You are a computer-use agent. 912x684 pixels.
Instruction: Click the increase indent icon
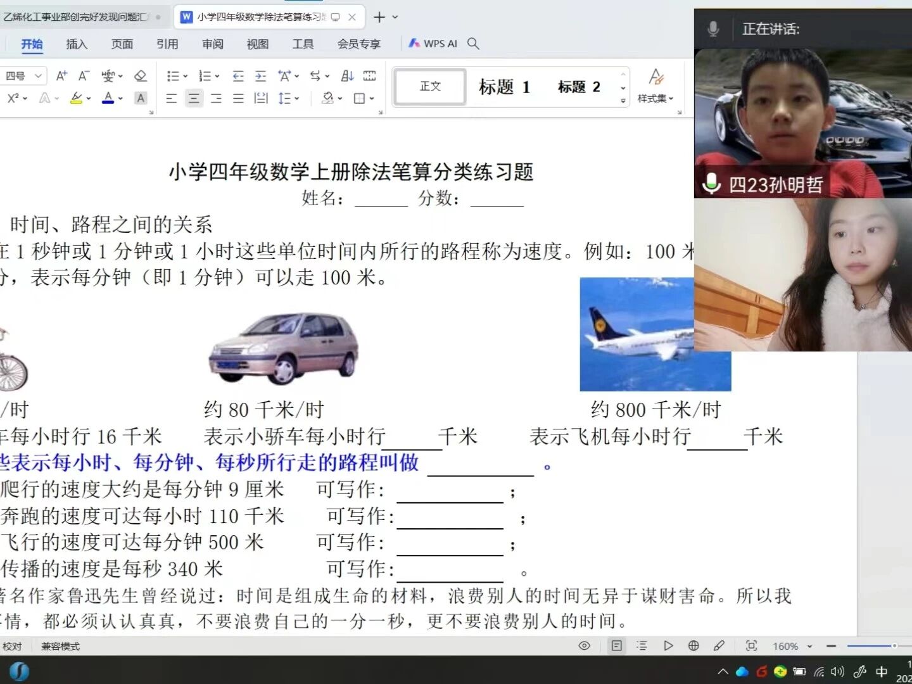point(260,76)
